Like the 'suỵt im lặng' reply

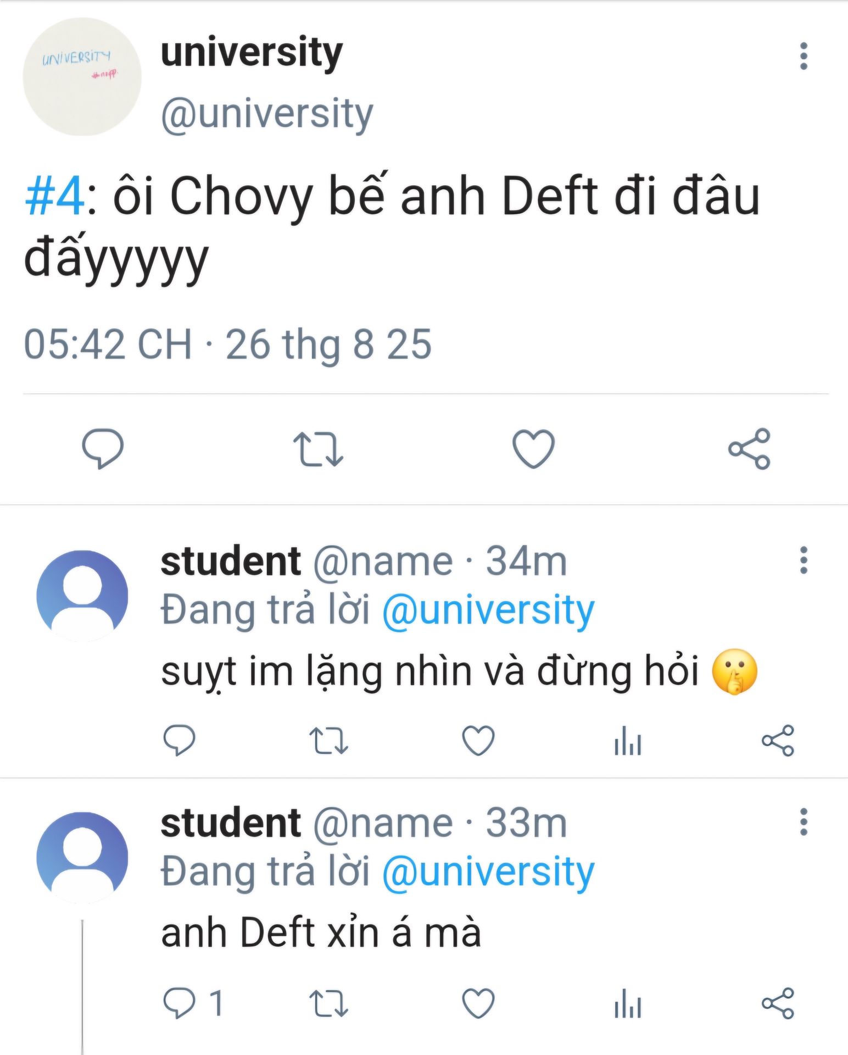pyautogui.click(x=478, y=740)
